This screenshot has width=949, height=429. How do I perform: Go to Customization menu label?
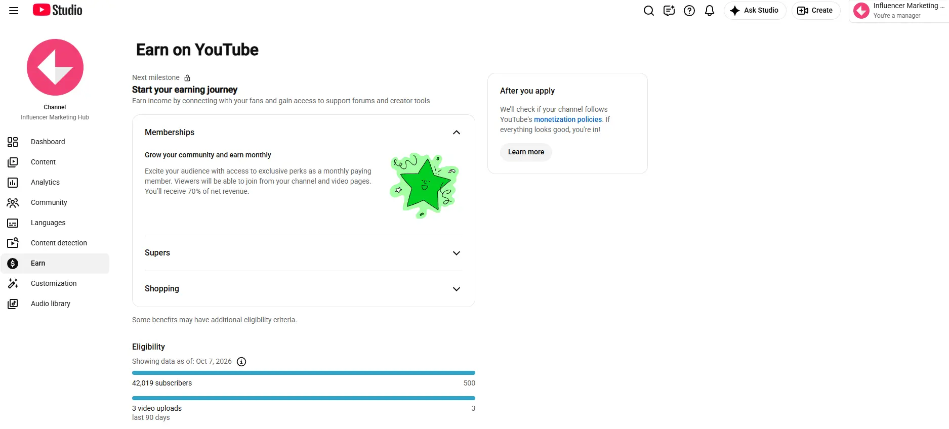[x=54, y=283]
